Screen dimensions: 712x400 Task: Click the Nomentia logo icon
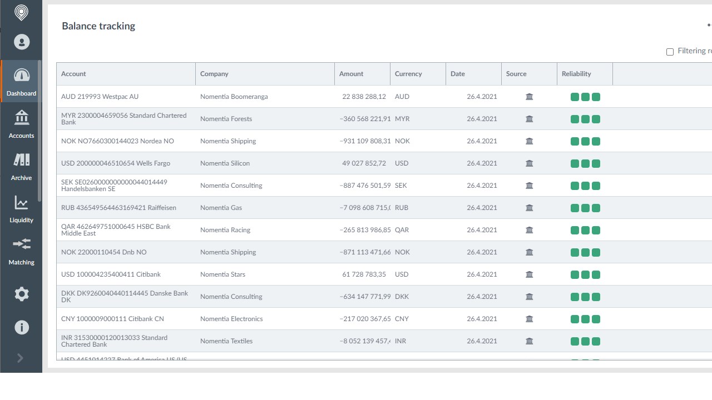coord(21,12)
